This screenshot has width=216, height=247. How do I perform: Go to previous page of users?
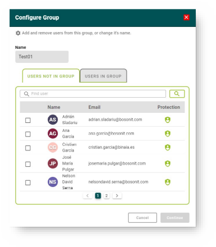88,196
